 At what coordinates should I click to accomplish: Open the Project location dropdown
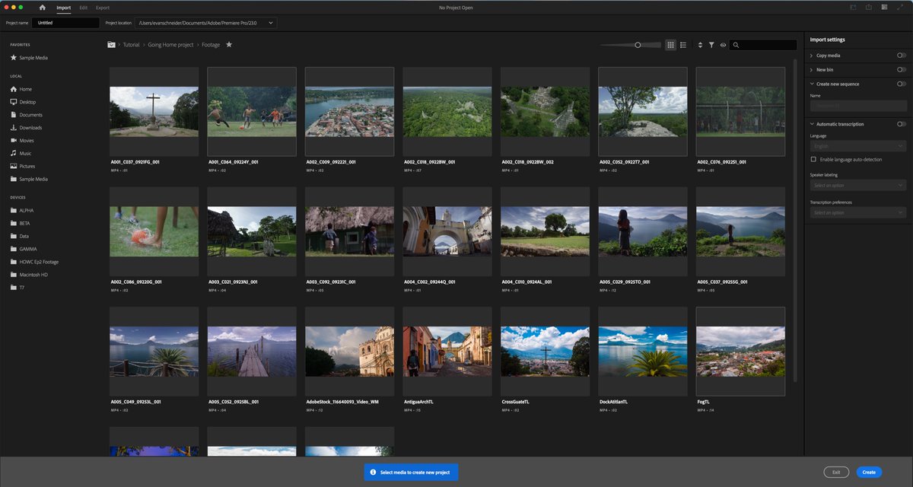point(205,23)
